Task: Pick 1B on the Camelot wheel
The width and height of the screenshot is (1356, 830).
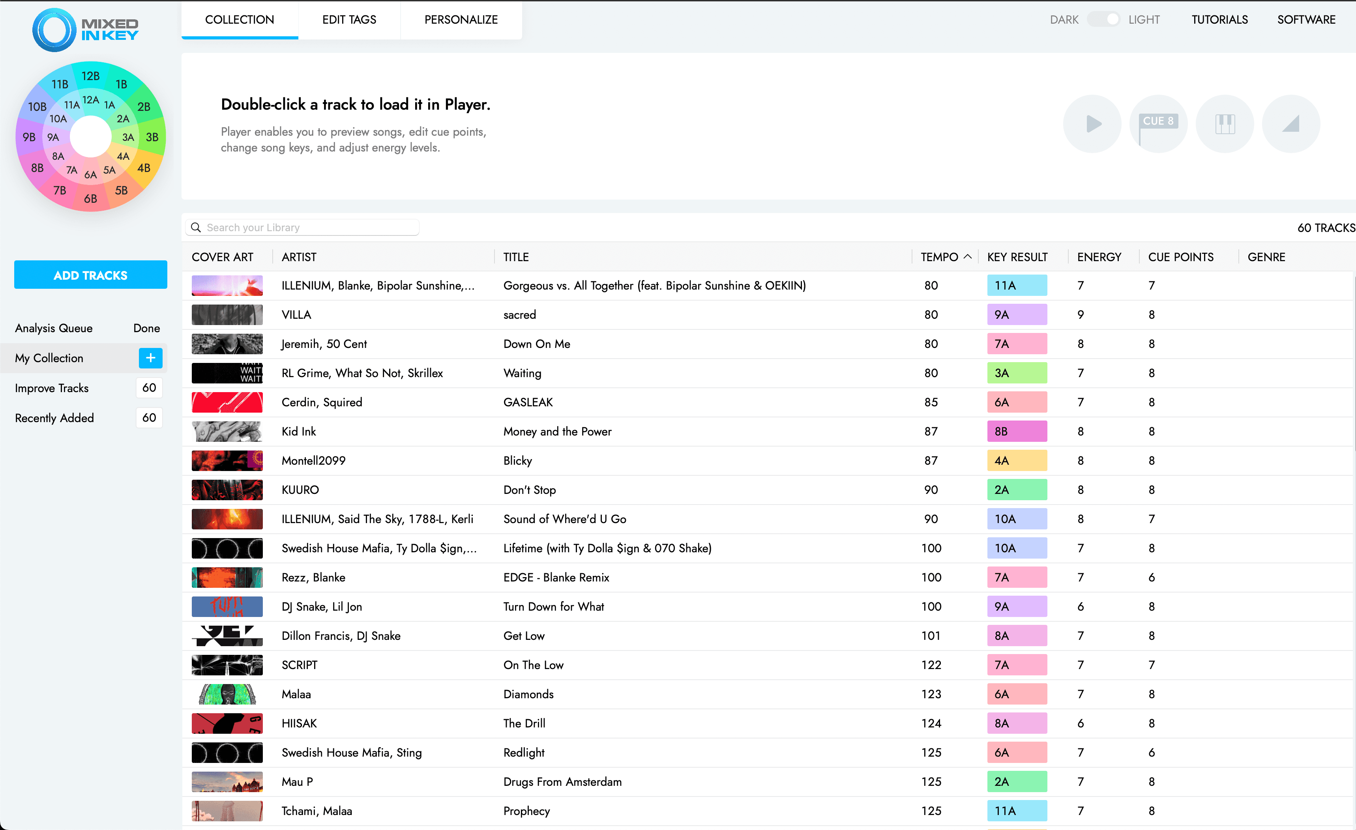Action: click(122, 84)
